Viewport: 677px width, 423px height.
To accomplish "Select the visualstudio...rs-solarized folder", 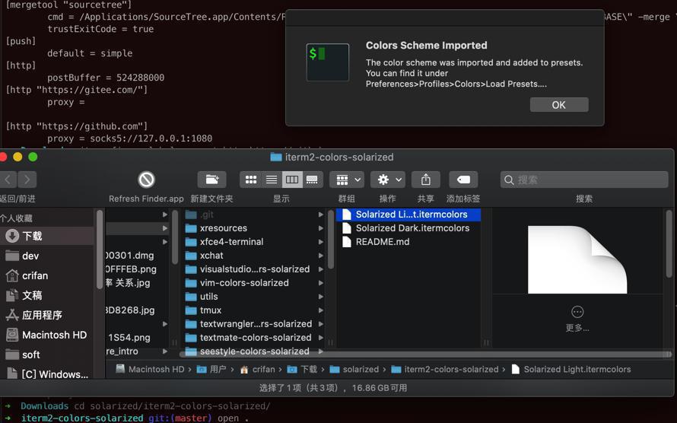I will 254,269.
